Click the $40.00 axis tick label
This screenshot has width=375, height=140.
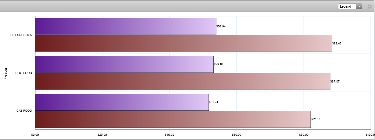169,135
